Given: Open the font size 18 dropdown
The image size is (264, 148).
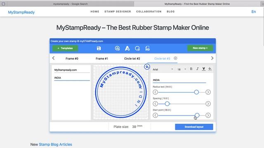Looking at the screenshot, I should 181,69.
